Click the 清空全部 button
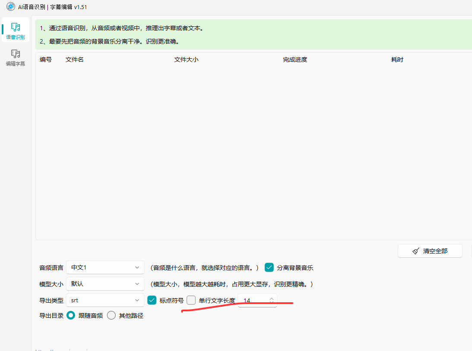The image size is (472, 351). (x=430, y=251)
